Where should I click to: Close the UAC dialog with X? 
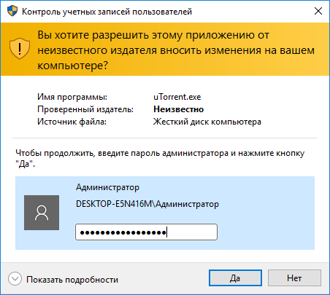[x=318, y=11]
